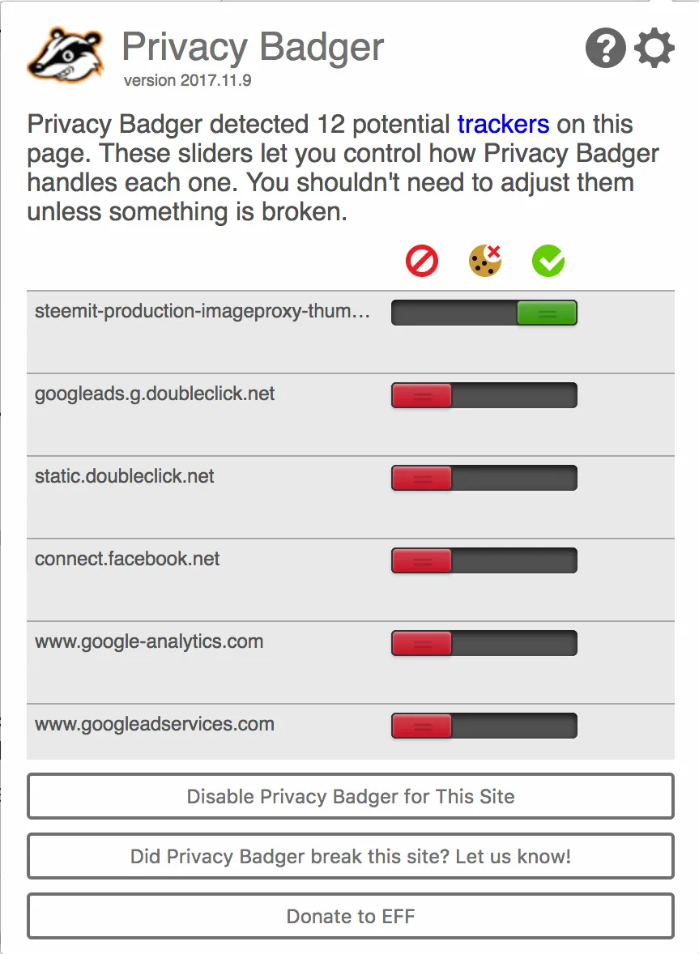The height and width of the screenshot is (954, 699).
Task: Follow the blue 'trackers' link
Action: pyautogui.click(x=503, y=124)
